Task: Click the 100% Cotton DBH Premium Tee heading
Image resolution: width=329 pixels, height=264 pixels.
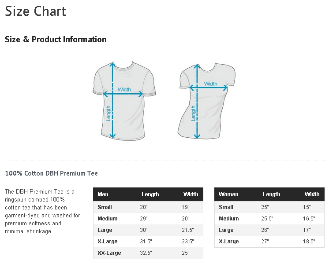Action: pos(51,173)
